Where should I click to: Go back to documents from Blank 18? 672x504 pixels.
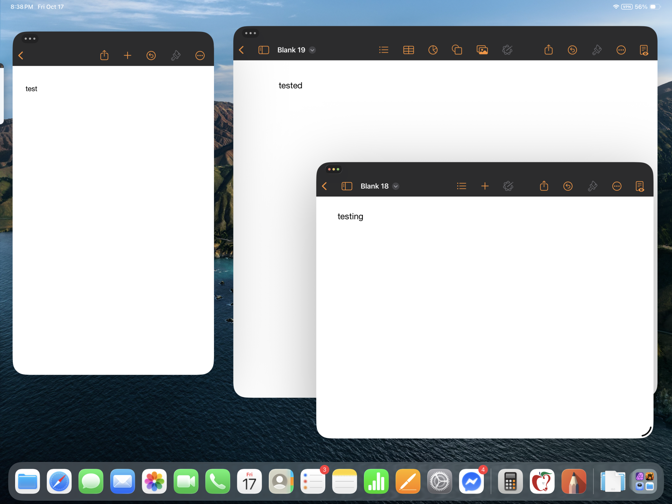325,186
